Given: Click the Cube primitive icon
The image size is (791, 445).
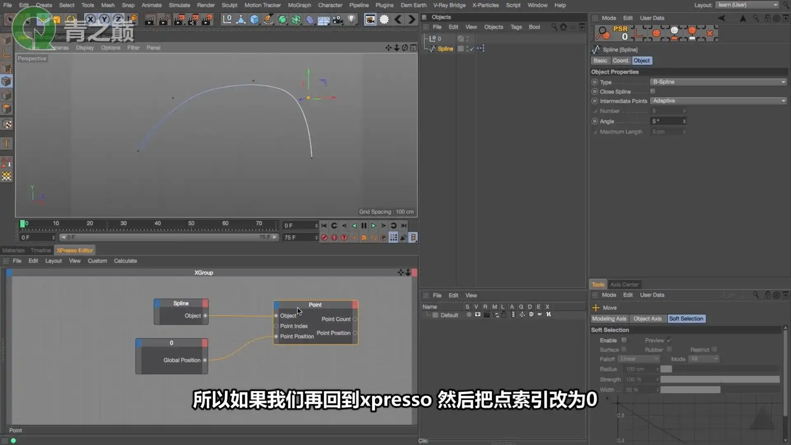Looking at the screenshot, I should pos(255,19).
